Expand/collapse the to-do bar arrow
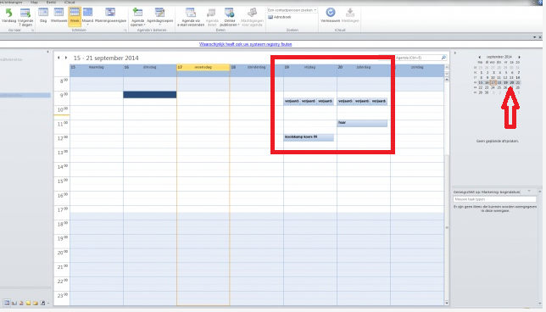546x312 pixels. (454, 53)
